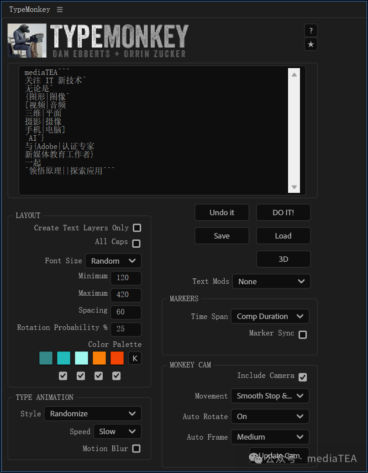Image resolution: width=368 pixels, height=473 pixels.
Task: Click the Rotation Probability field showing 25
Action: point(126,330)
